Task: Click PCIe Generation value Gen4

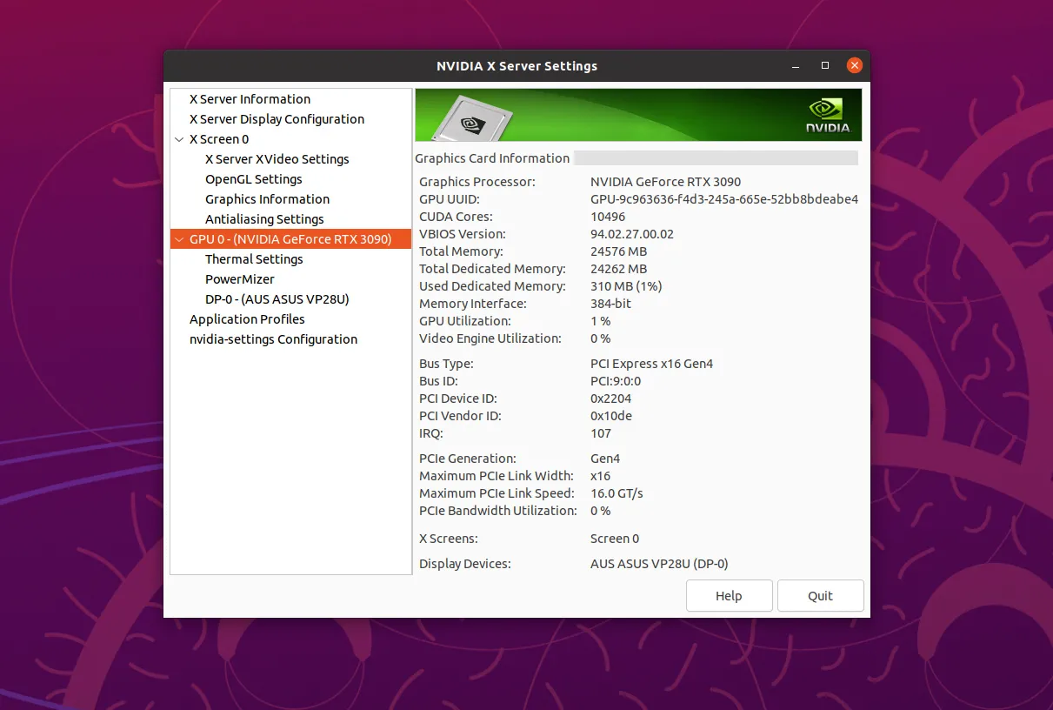Action: coord(605,459)
